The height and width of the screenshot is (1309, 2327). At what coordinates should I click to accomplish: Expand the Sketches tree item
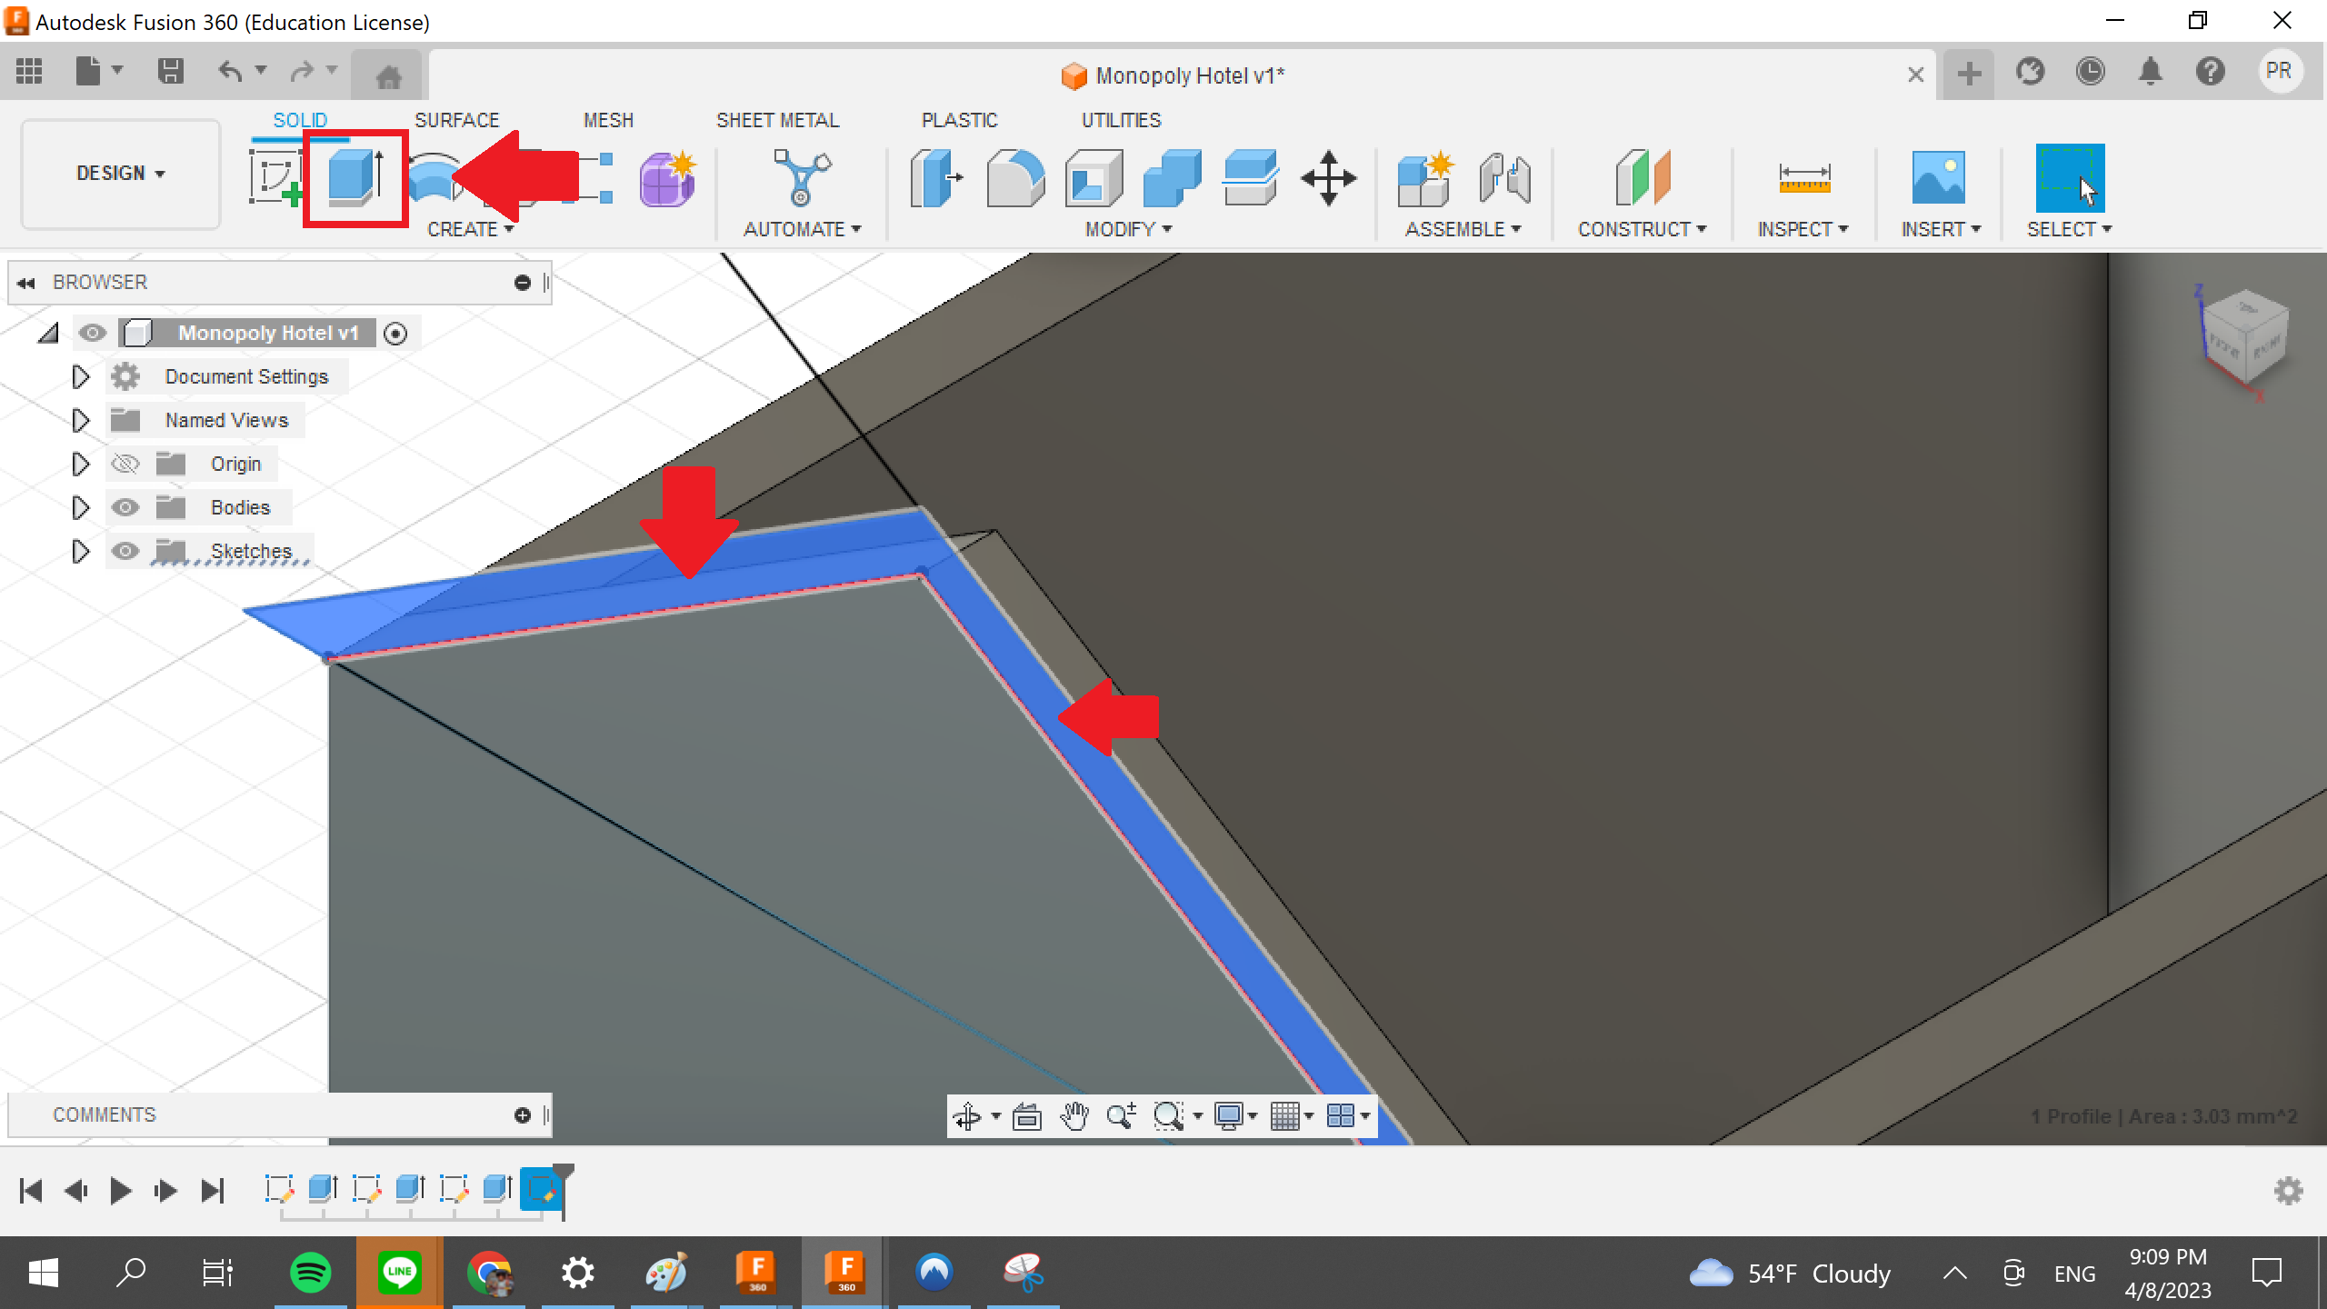click(x=78, y=550)
